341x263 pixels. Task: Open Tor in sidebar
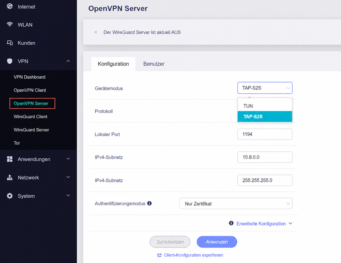[17, 143]
